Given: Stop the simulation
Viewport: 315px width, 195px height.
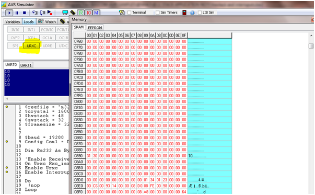Looking at the screenshot, I should (25, 13).
